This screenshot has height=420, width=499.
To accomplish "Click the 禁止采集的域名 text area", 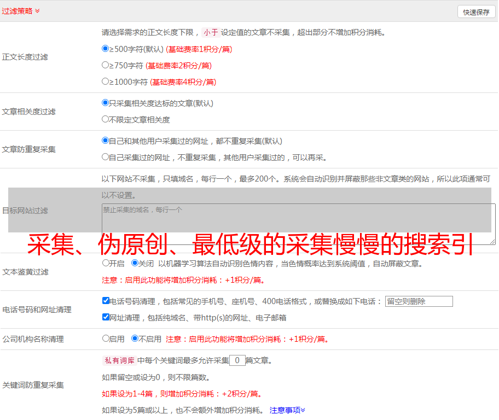I will (298, 224).
